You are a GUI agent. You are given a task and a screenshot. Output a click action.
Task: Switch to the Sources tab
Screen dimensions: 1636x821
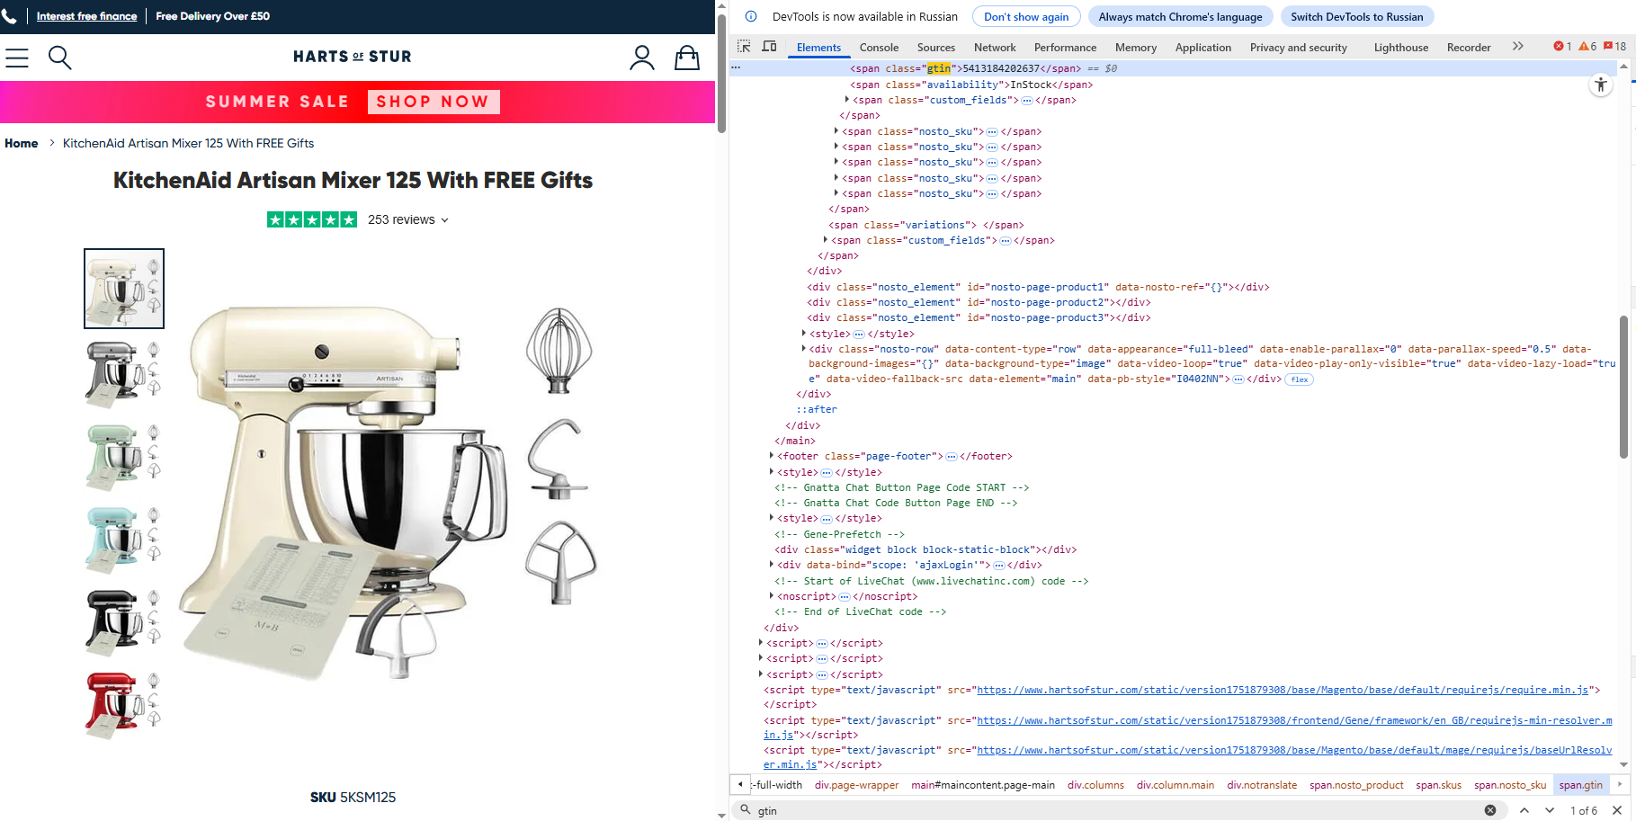[x=936, y=47]
